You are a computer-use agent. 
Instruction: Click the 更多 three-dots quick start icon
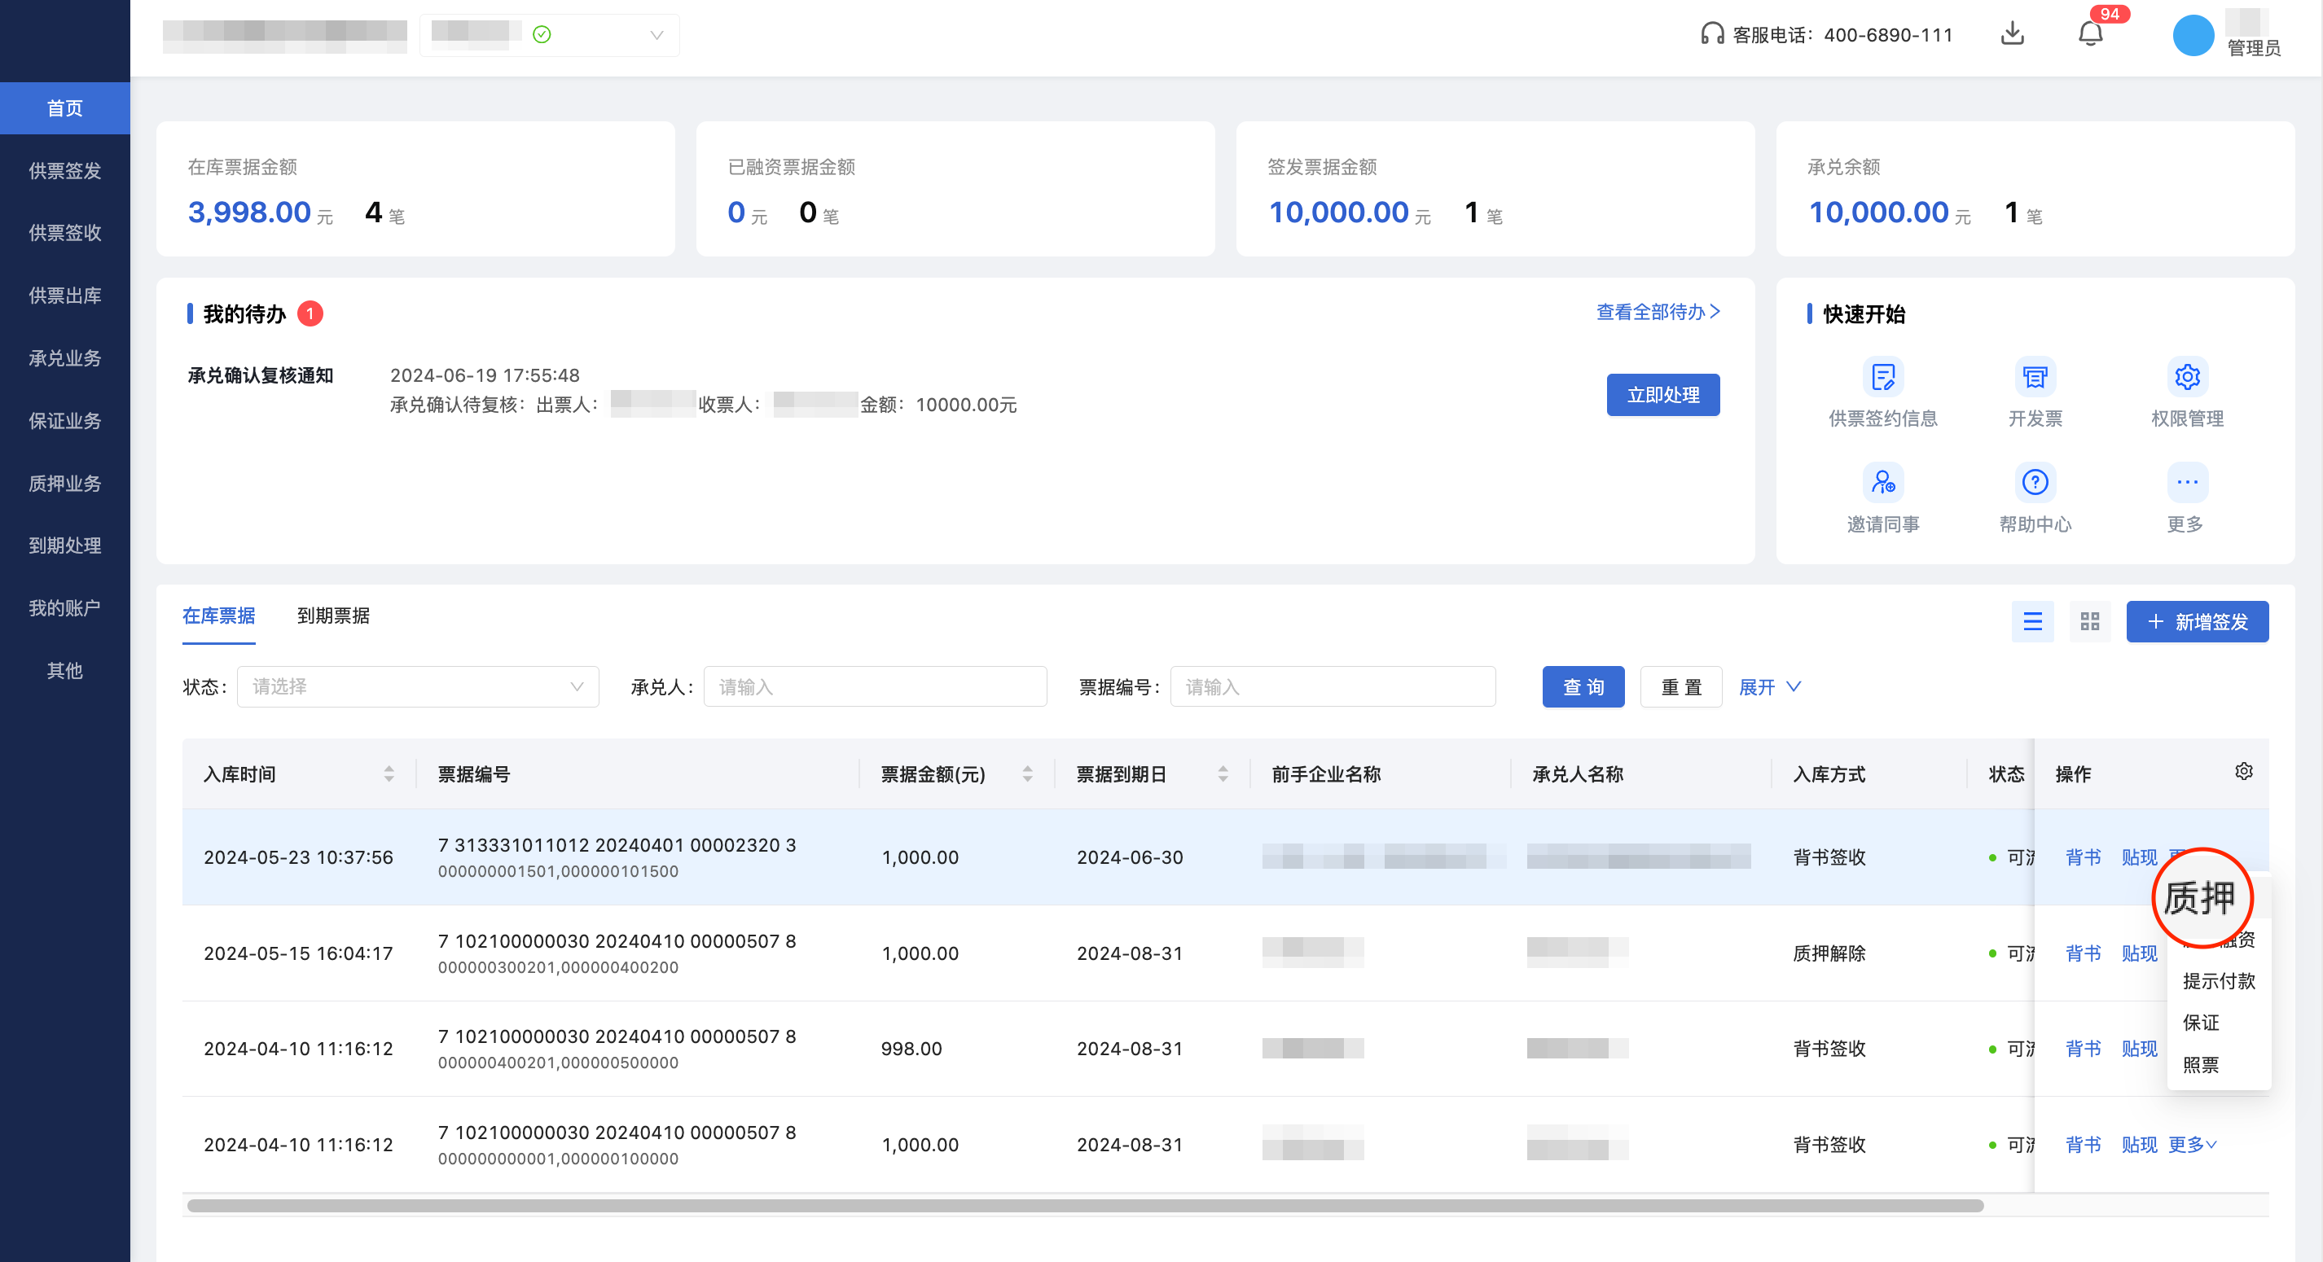pyautogui.click(x=2187, y=482)
